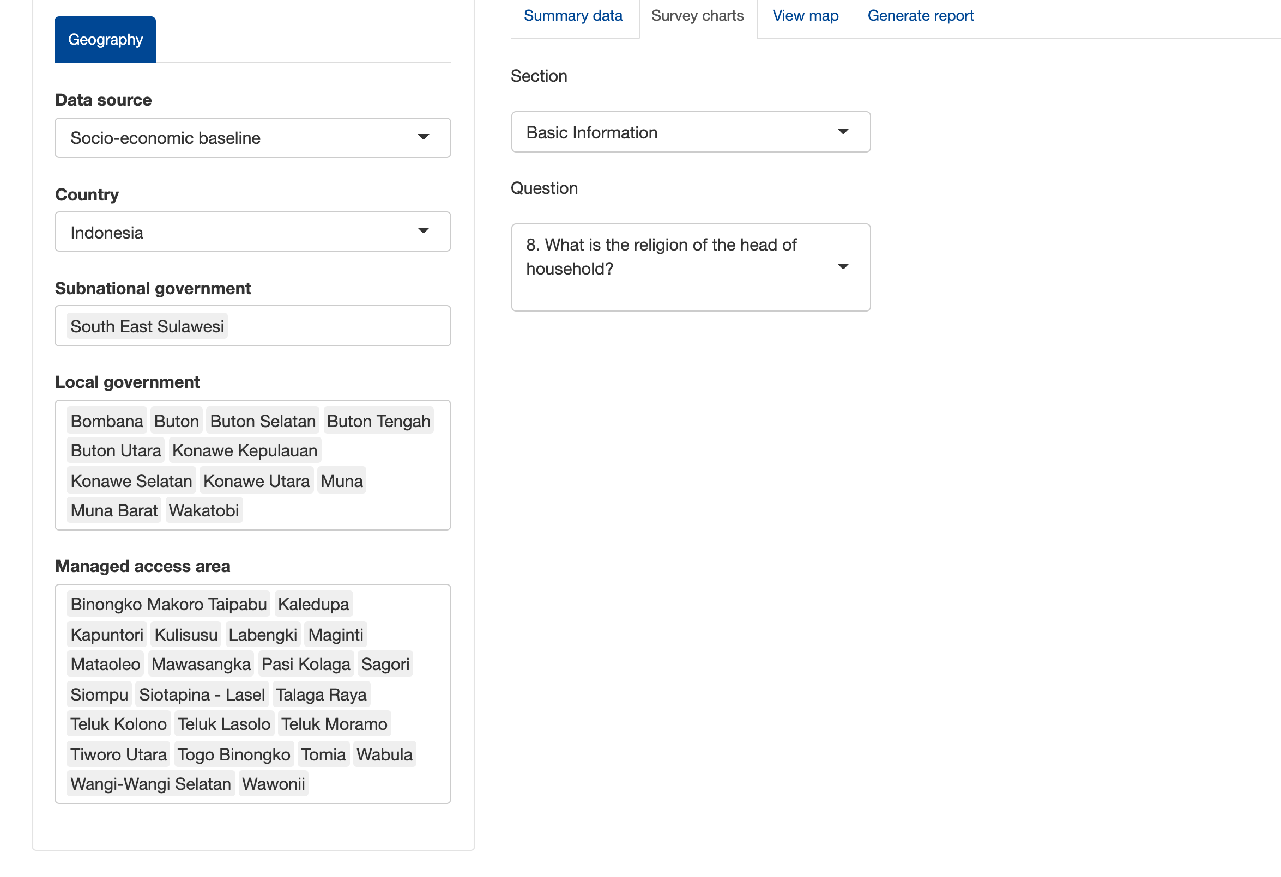1281x877 pixels.
Task: Open the Question dropdown about religion of household head
Action: tap(690, 267)
